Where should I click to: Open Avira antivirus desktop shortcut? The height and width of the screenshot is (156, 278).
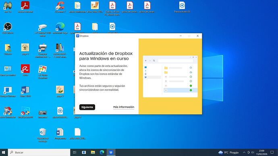coord(25,70)
